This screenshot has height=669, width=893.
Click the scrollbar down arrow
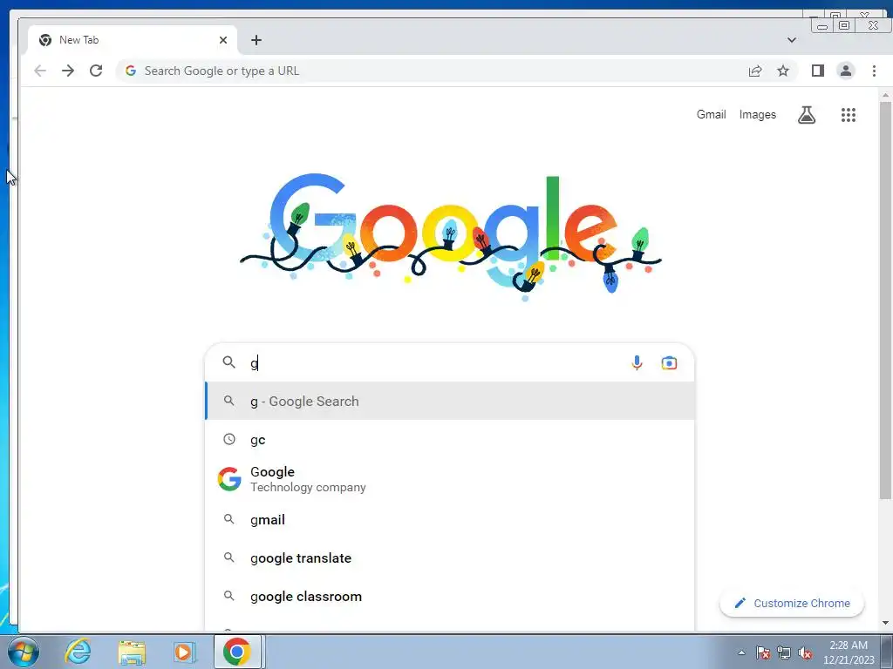885,623
